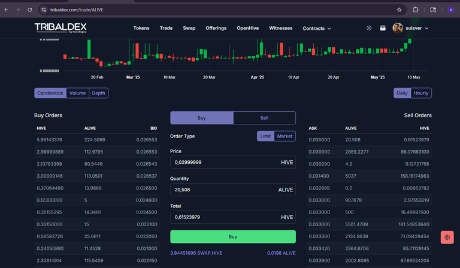Click the Quantity input field

point(233,190)
